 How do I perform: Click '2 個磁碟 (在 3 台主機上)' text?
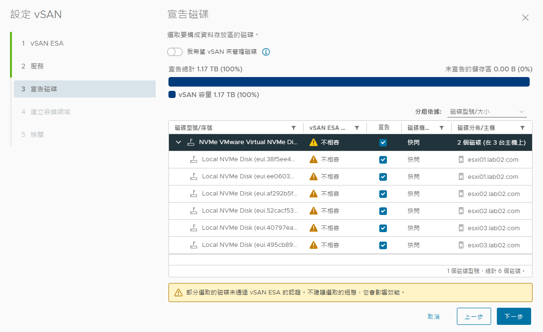click(492, 143)
